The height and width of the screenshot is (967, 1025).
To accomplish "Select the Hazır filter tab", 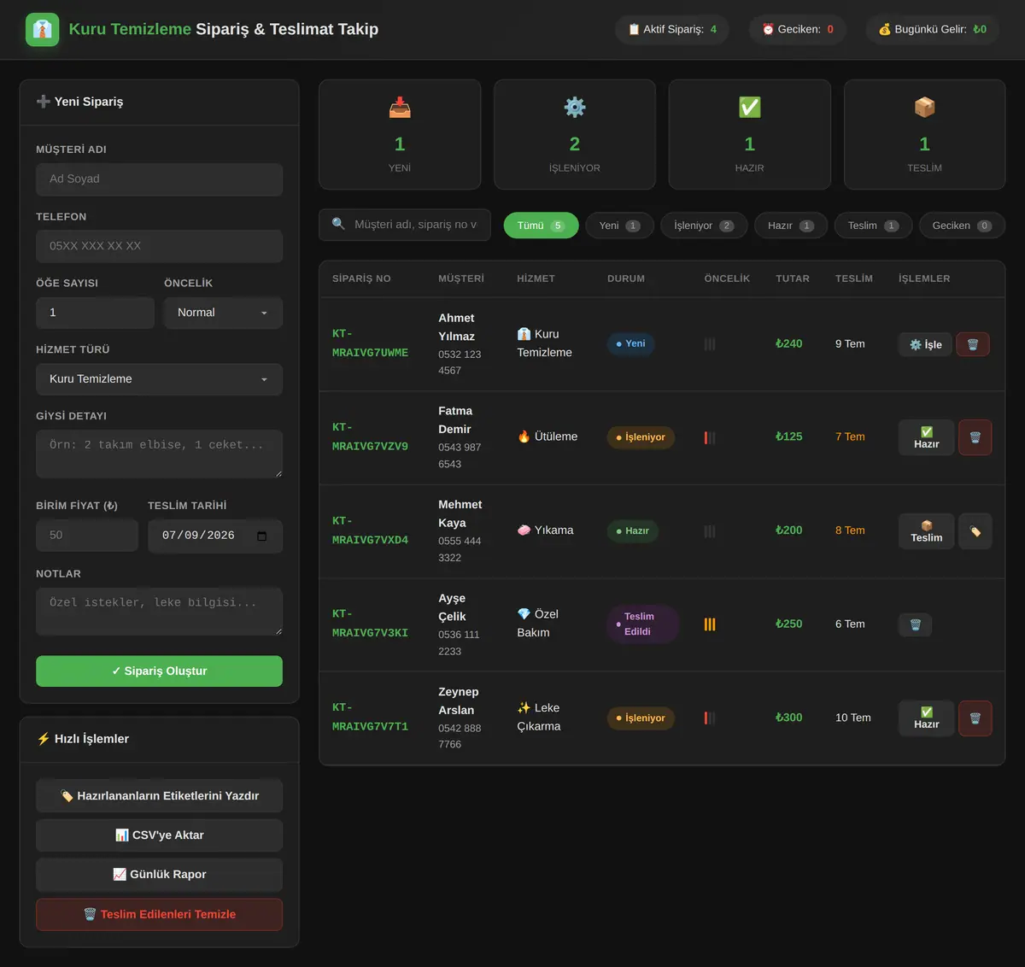I will click(x=791, y=226).
